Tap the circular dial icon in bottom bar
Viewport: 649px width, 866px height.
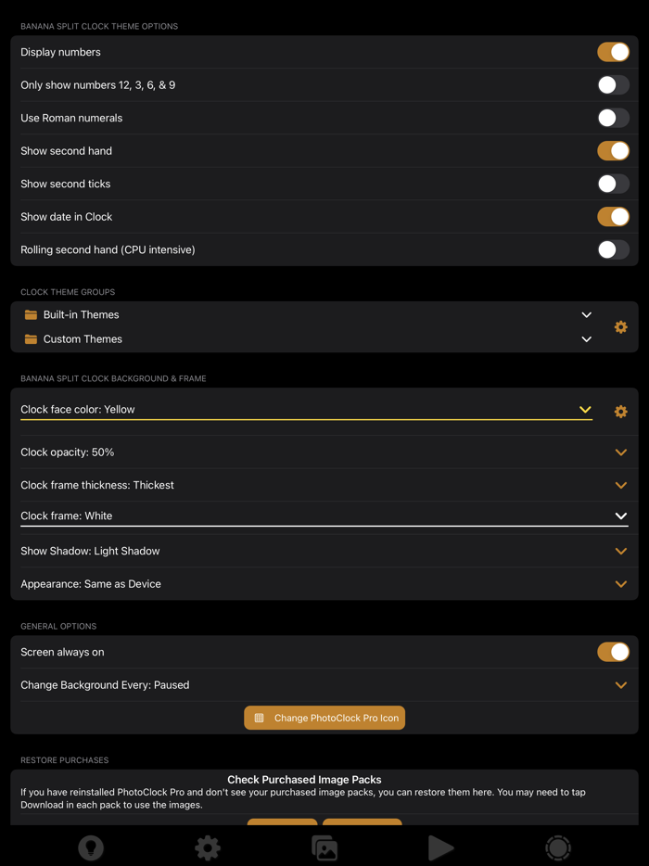point(557,847)
